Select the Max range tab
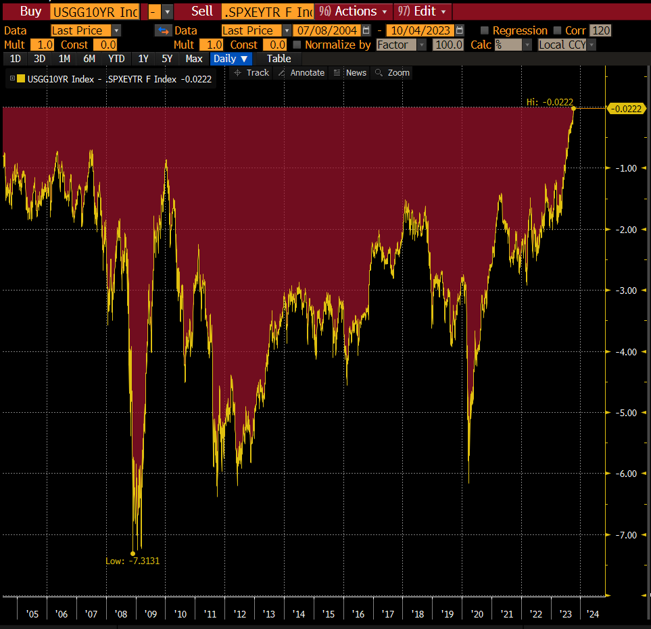651x629 pixels. point(194,59)
